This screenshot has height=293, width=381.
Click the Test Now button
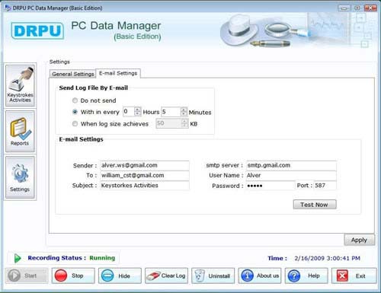(315, 205)
